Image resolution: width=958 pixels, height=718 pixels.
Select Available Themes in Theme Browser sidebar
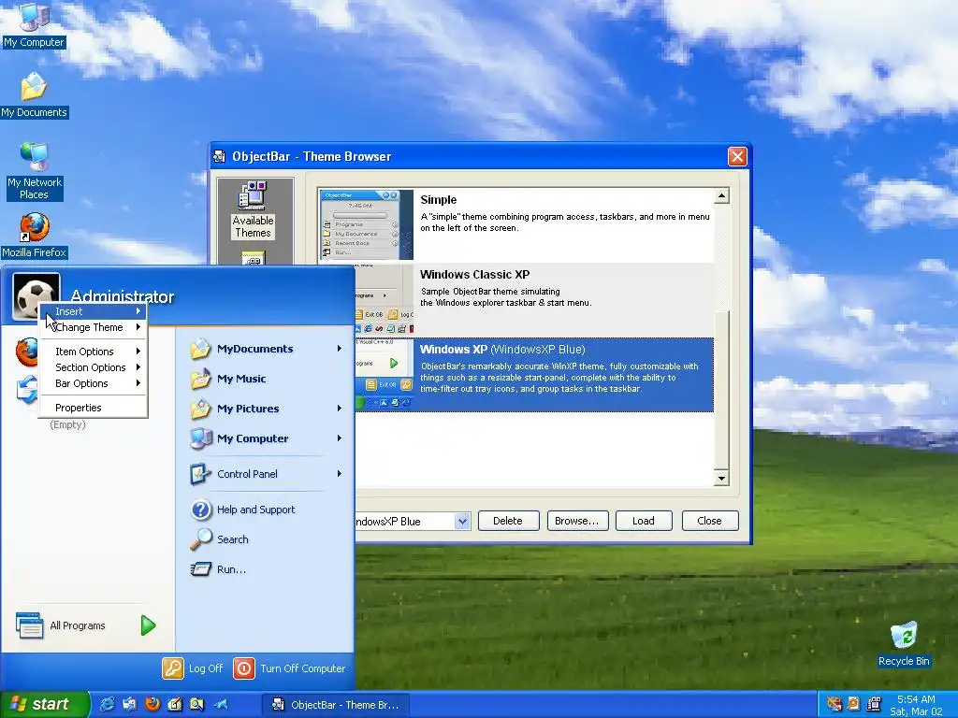tap(253, 209)
